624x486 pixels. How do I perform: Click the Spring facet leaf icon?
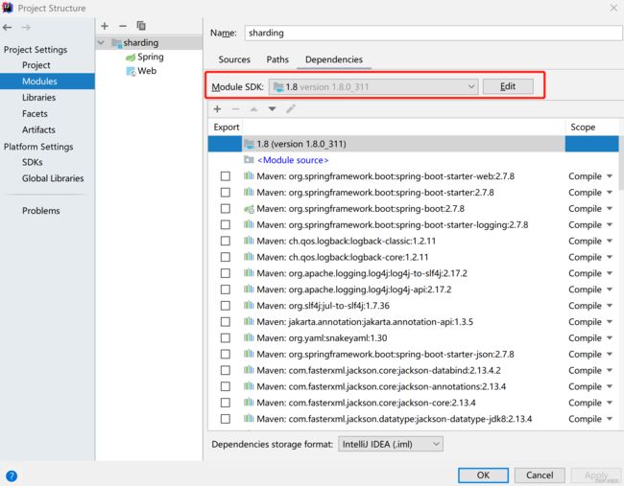point(131,58)
